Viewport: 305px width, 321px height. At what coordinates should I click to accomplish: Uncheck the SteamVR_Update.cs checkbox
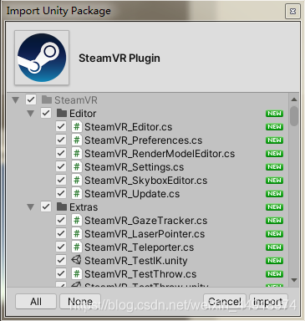point(61,193)
